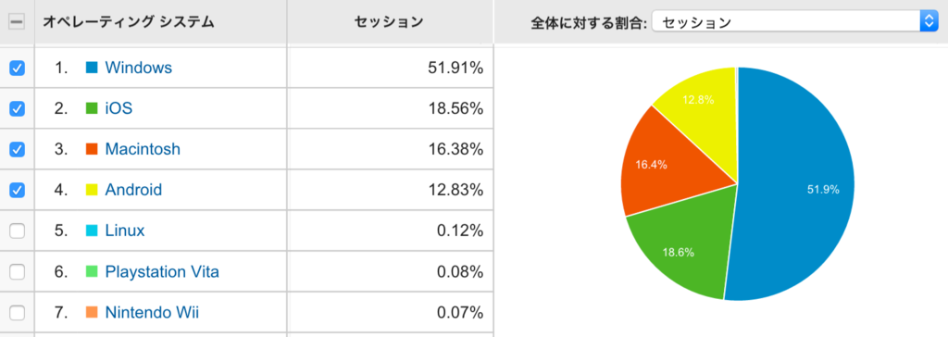Click the blue 51.9% pie slice
This screenshot has width=948, height=337.
coord(798,188)
